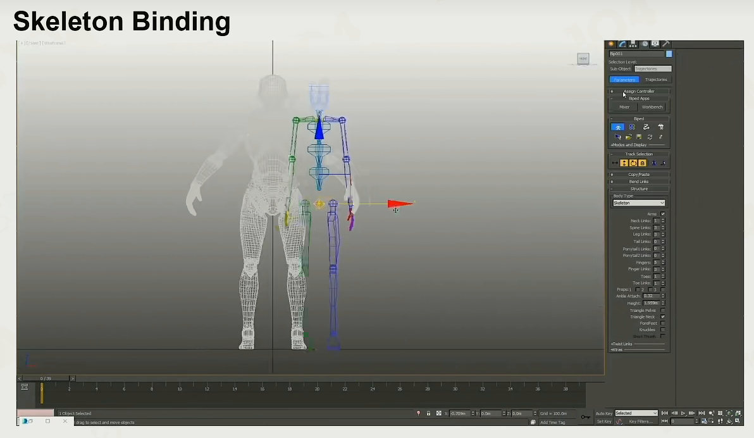Expand the Modes and Display section
Viewport: 754px width, 438px height.
629,145
